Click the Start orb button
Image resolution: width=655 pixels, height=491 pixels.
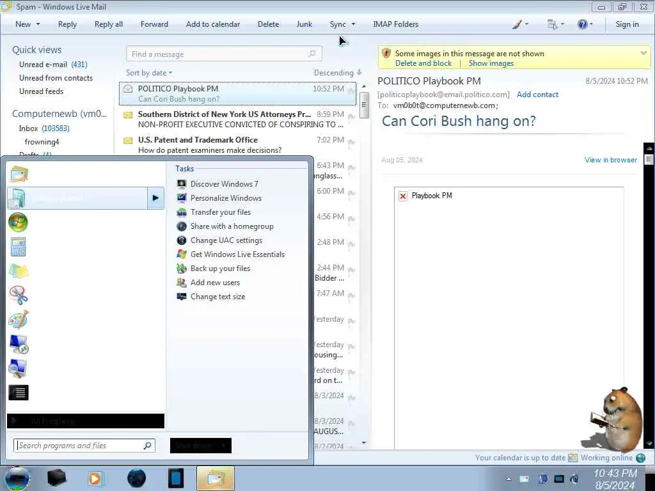pos(17,479)
